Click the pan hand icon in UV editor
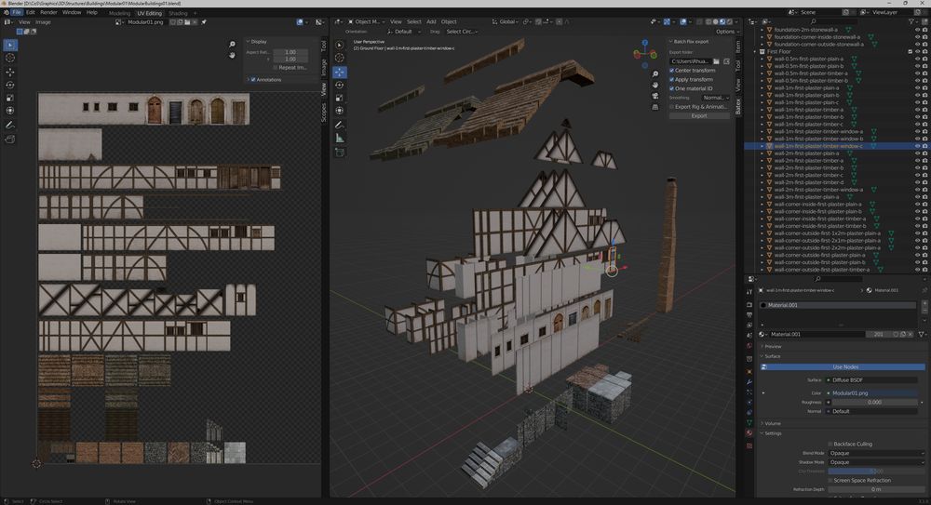Viewport: 931px width, 505px height. [233, 56]
